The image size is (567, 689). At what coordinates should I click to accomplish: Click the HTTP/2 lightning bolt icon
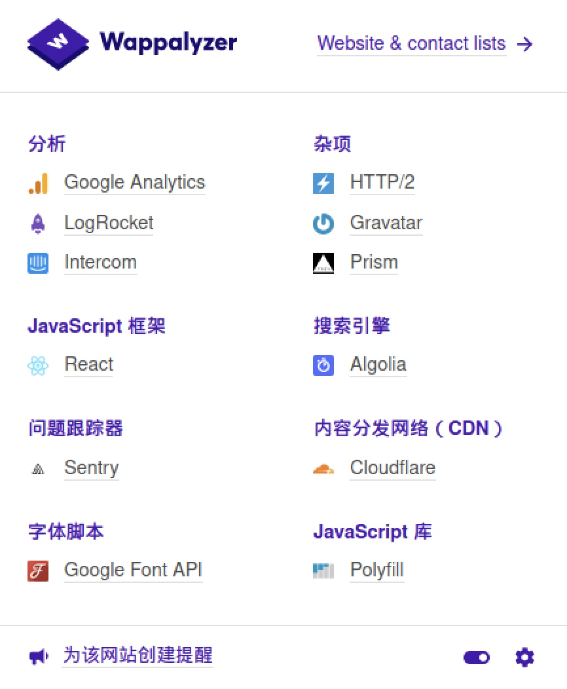click(323, 183)
